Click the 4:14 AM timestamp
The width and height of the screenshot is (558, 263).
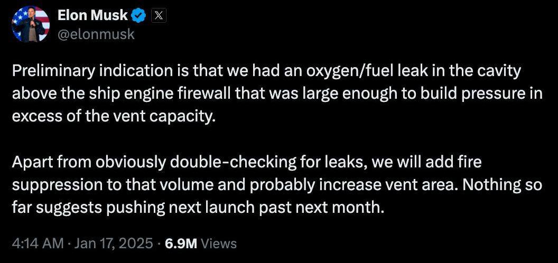[38, 244]
